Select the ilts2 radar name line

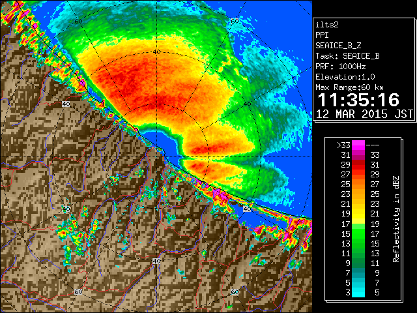[327, 25]
